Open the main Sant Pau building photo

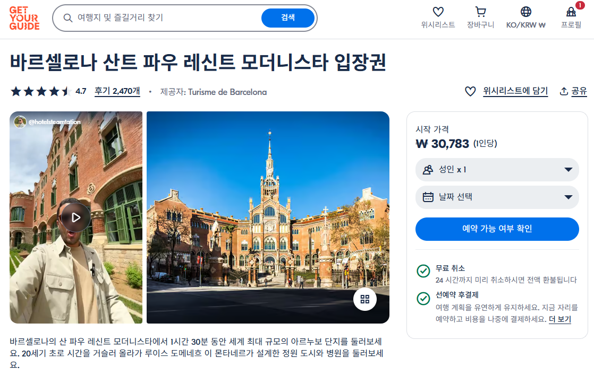(x=268, y=217)
